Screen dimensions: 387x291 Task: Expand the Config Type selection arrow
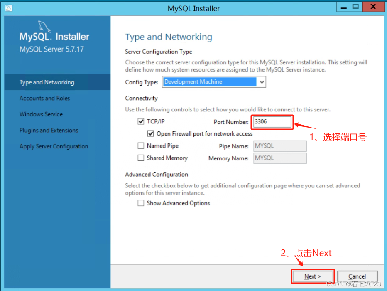pyautogui.click(x=262, y=82)
